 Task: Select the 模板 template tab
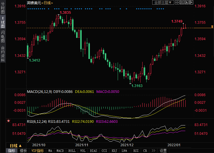point(23,151)
